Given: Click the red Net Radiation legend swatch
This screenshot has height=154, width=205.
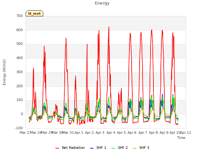Looking at the screenshot, I should (57, 148).
